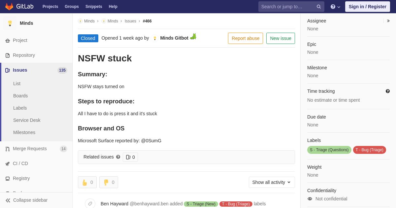Click the Due date heading
This screenshot has height=208, width=396.
pos(316,117)
